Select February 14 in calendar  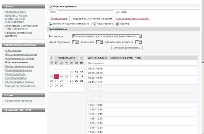coord(56,77)
